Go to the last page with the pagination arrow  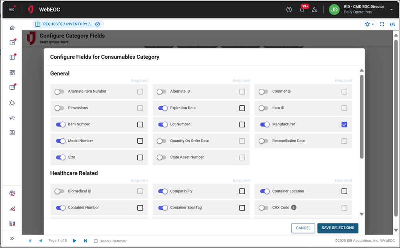pos(85,241)
